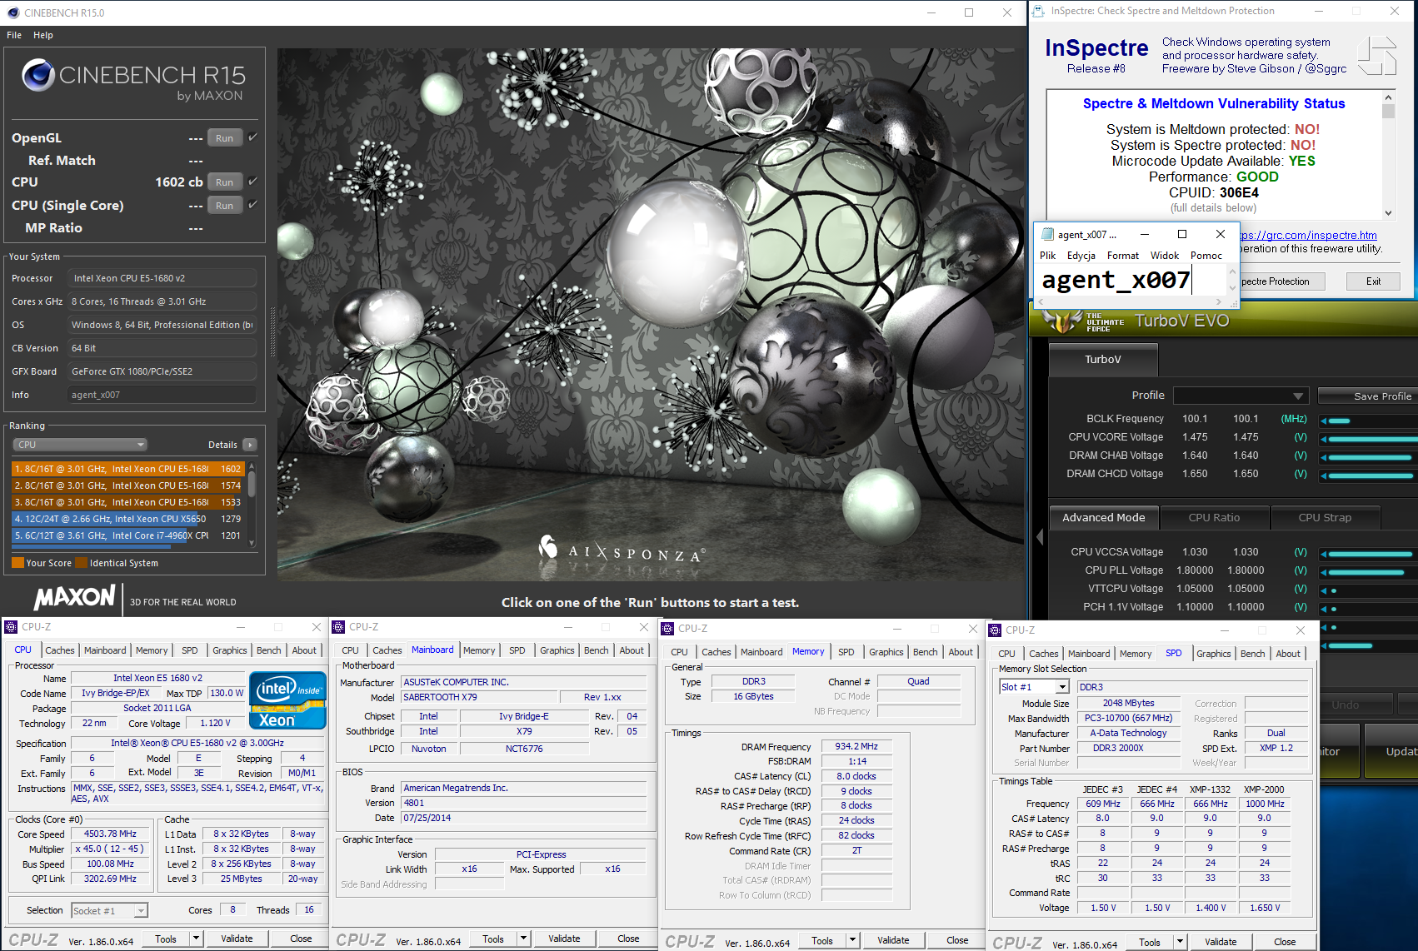Screen dimensions: 1418x951
Task: Toggle the CPU test checkbox
Action: (252, 182)
